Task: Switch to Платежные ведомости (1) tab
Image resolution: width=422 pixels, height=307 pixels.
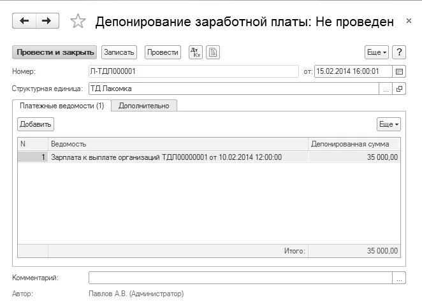Action: click(x=62, y=106)
